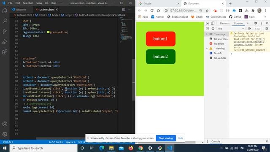This screenshot has width=270, height=152.
Task: Click the green button2 on page
Action: pyautogui.click(x=160, y=57)
